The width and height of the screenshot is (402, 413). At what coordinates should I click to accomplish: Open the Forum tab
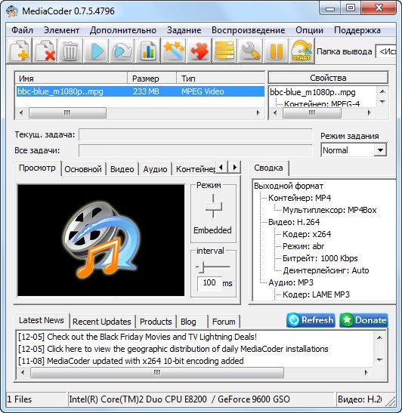click(224, 322)
